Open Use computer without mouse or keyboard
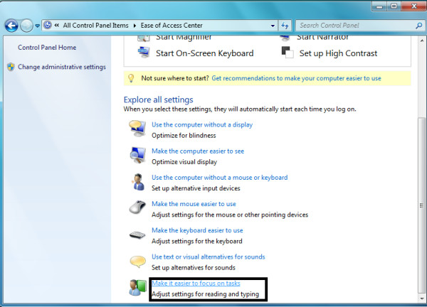 [x=219, y=178]
